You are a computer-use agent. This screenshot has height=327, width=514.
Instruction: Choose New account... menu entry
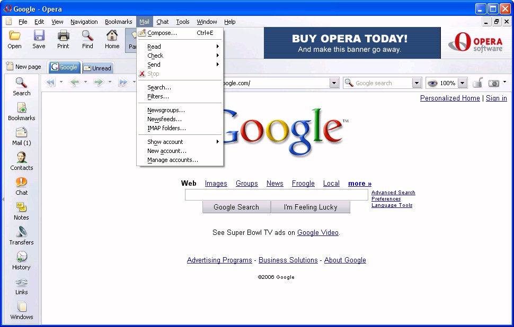click(180, 151)
